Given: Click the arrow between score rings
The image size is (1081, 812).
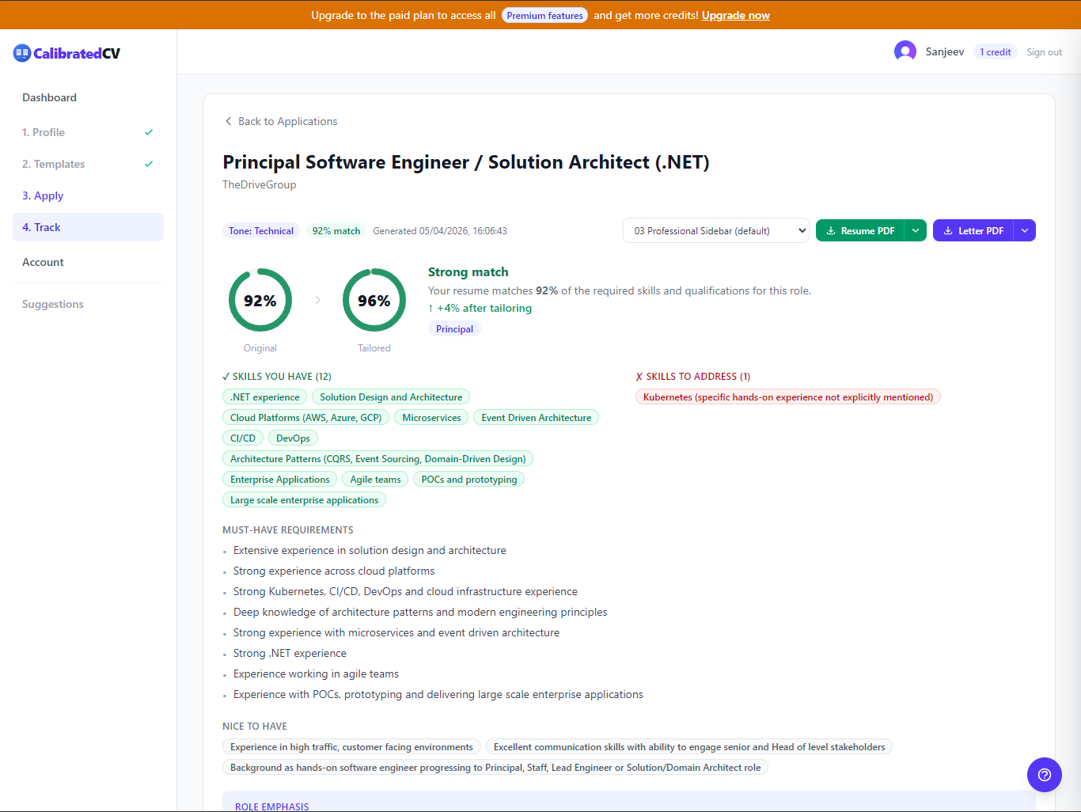Looking at the screenshot, I should point(318,300).
